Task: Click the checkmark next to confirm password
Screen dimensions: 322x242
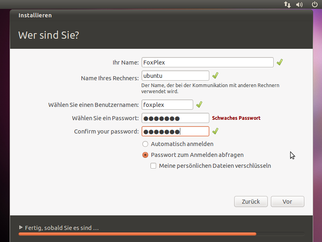Action: (215, 131)
